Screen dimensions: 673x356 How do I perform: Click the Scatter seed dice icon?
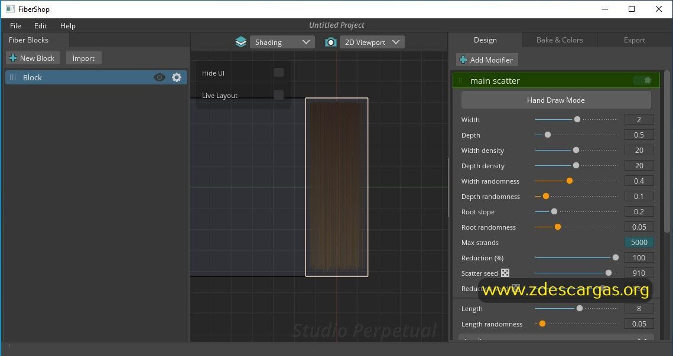pyautogui.click(x=505, y=273)
